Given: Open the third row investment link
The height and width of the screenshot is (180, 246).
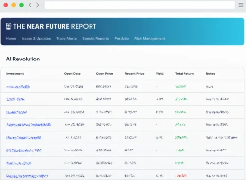Looking at the screenshot, I should point(16,112).
